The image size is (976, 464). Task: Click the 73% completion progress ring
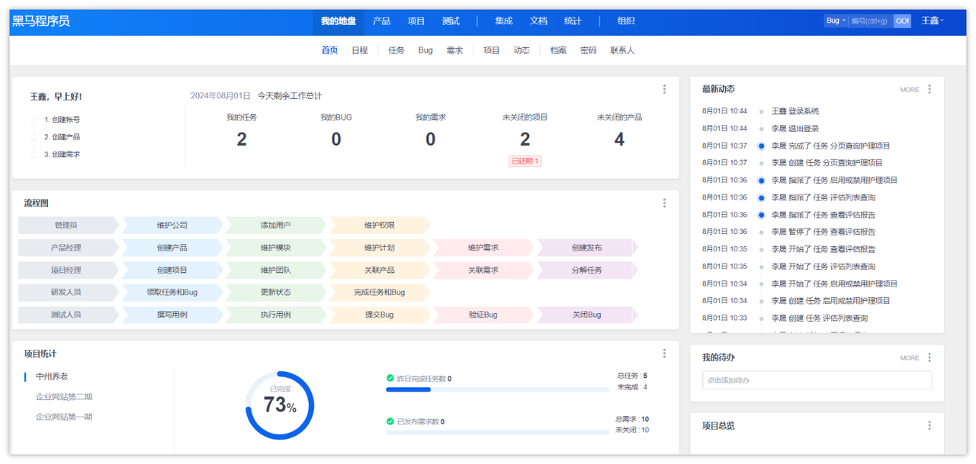(280, 405)
